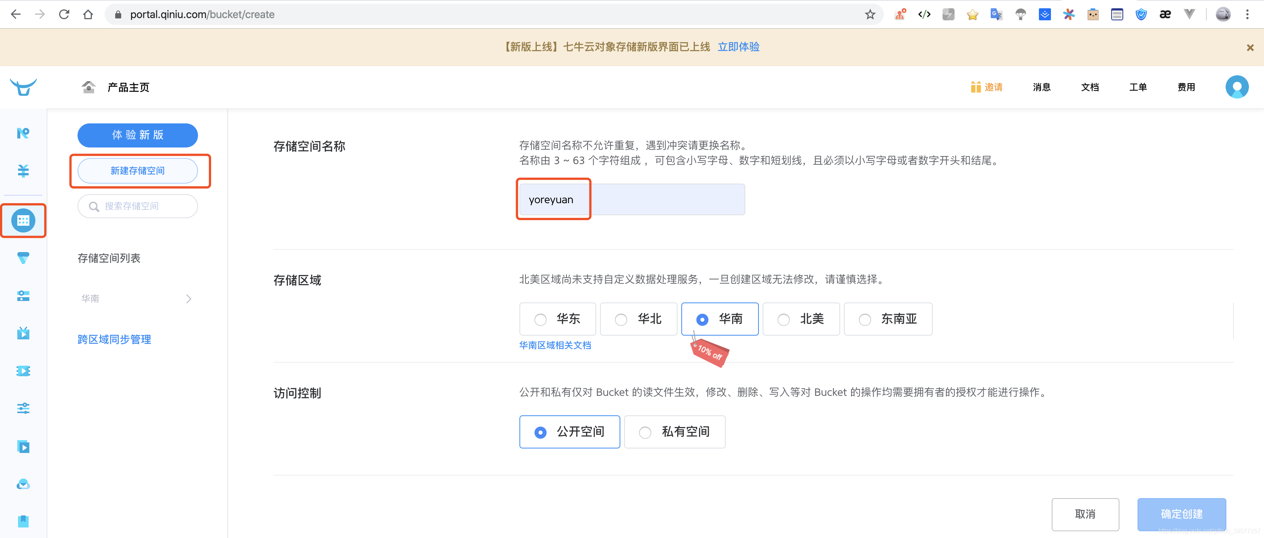The image size is (1264, 538).
Task: Open the 邀请 invite item
Action: [x=986, y=87]
